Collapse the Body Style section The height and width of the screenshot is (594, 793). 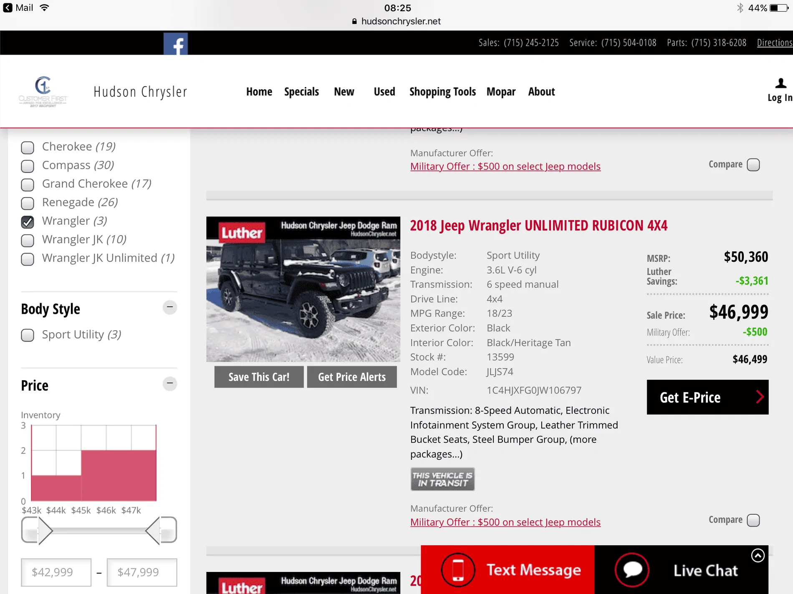tap(170, 307)
